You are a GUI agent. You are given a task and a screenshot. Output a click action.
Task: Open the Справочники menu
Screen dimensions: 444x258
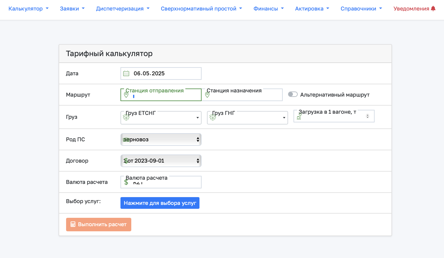(361, 9)
